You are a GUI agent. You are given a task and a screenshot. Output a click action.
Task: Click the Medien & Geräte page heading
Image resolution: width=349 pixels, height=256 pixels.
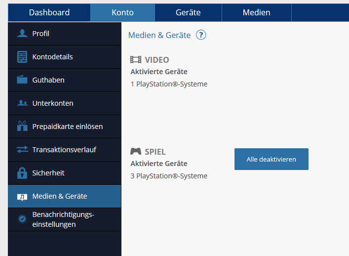(159, 35)
